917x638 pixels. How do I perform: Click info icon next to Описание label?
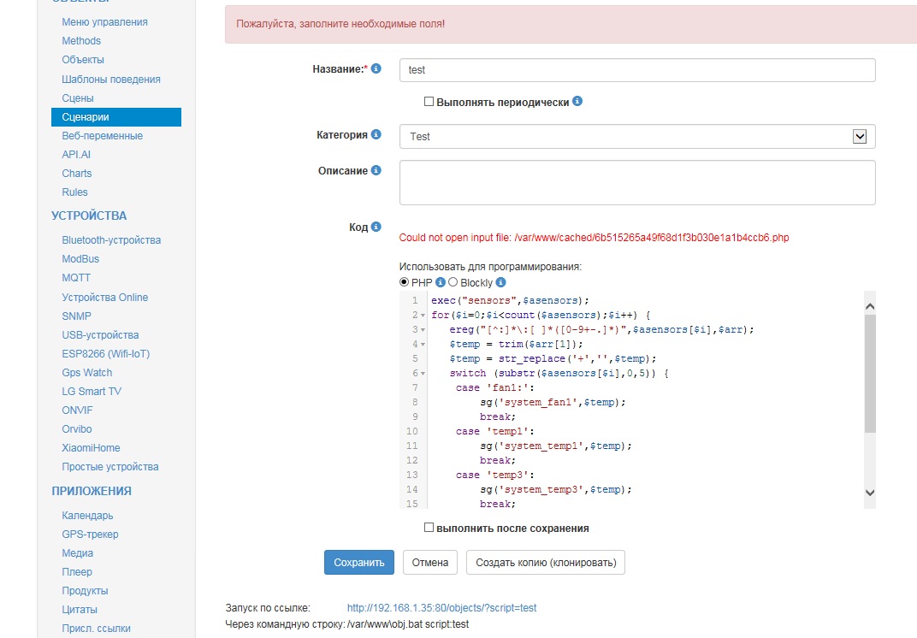pyautogui.click(x=376, y=170)
